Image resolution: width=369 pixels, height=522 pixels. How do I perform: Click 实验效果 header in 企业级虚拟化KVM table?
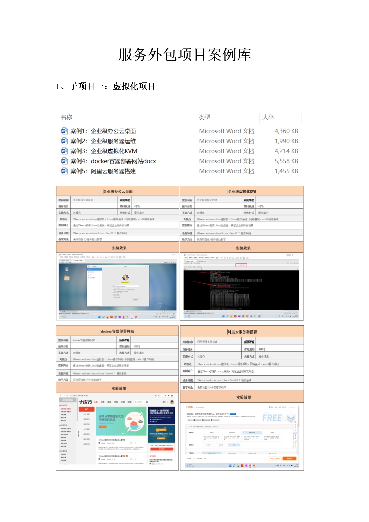point(243,248)
